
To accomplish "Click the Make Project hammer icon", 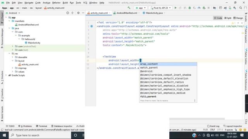I will click(x=129, y=8).
